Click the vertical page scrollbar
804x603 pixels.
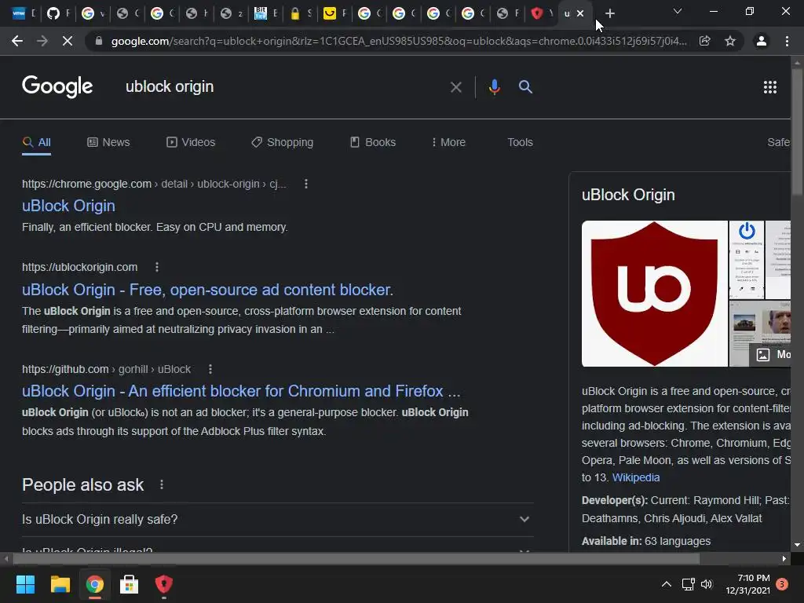click(x=797, y=132)
